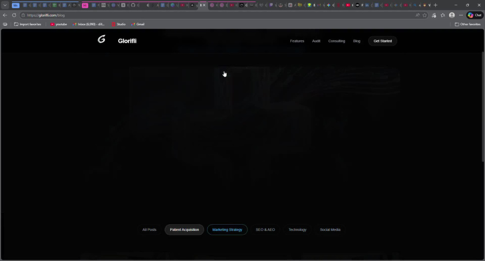This screenshot has height=261, width=485.
Task: Expand the blue 'We' tab group
Action: click(x=16, y=5)
